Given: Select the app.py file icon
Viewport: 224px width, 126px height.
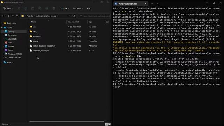Looking at the screenshot, I should click(31, 41).
